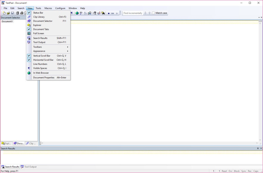Image resolution: width=263 pixels, height=173 pixels.
Task: Toggle the Match case checkbox
Action: click(x=153, y=13)
